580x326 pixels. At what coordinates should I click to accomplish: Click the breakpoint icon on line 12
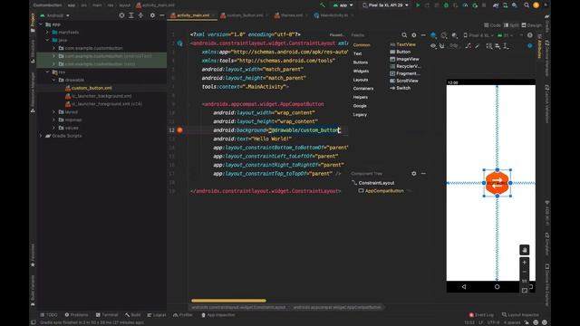pos(179,130)
